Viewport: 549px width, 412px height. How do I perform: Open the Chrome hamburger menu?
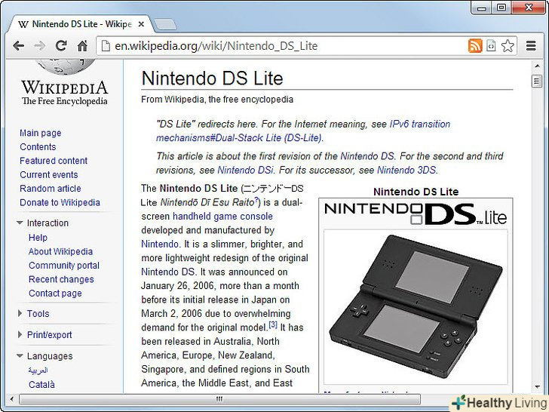coord(531,46)
